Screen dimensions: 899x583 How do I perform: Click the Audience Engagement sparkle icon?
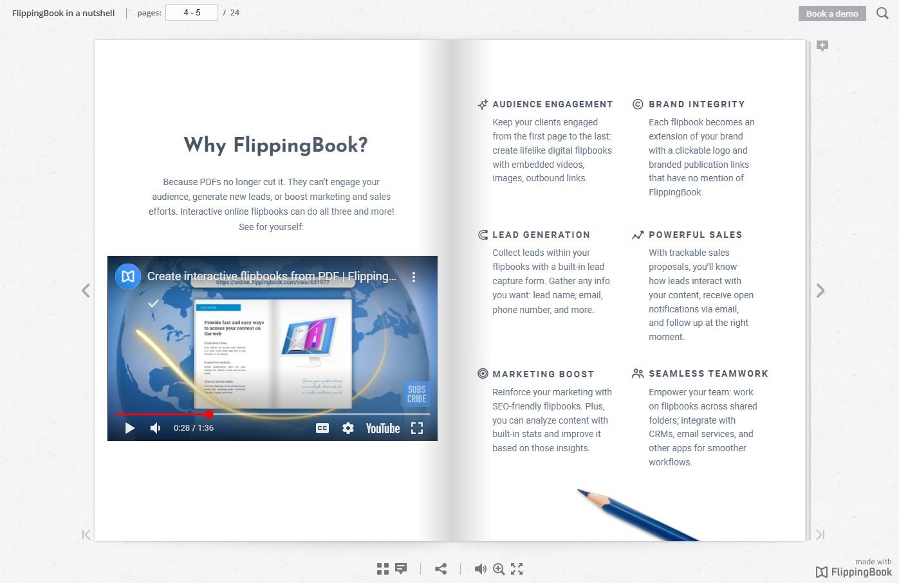(483, 104)
